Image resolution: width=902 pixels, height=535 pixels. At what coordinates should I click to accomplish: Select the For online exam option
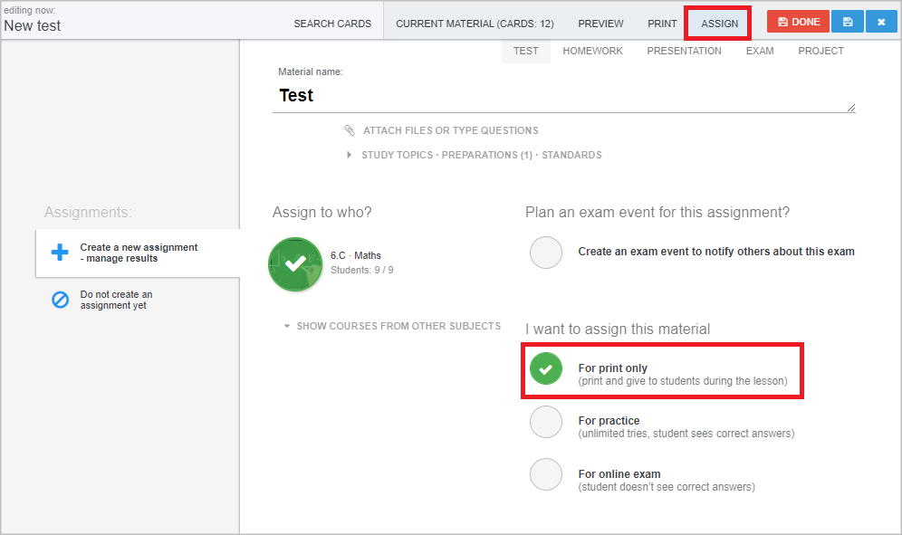tap(546, 474)
